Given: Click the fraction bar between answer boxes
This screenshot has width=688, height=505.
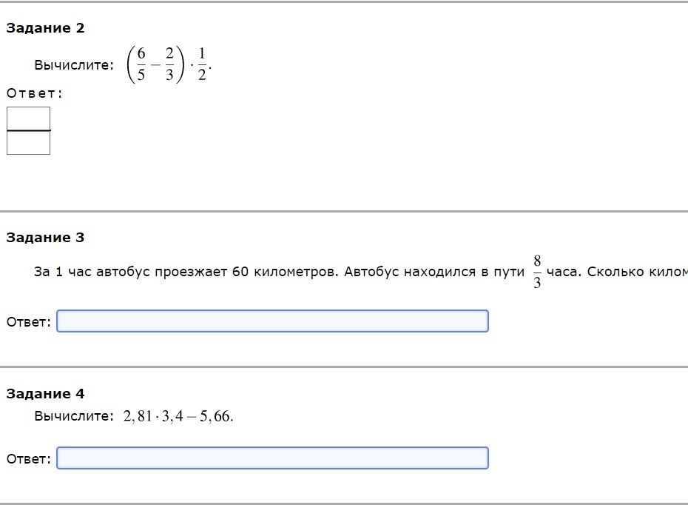Looking at the screenshot, I should (29, 130).
